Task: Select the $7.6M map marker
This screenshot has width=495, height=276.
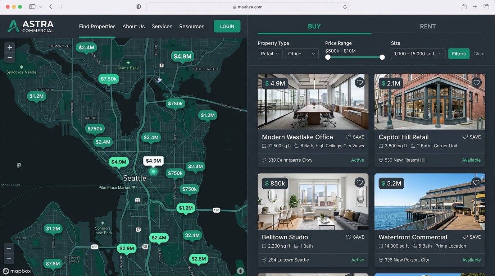Action: [53, 264]
